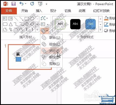Expand the shape styles gallery
Viewport: 116px width, 105px height.
pyautogui.click(x=100, y=30)
